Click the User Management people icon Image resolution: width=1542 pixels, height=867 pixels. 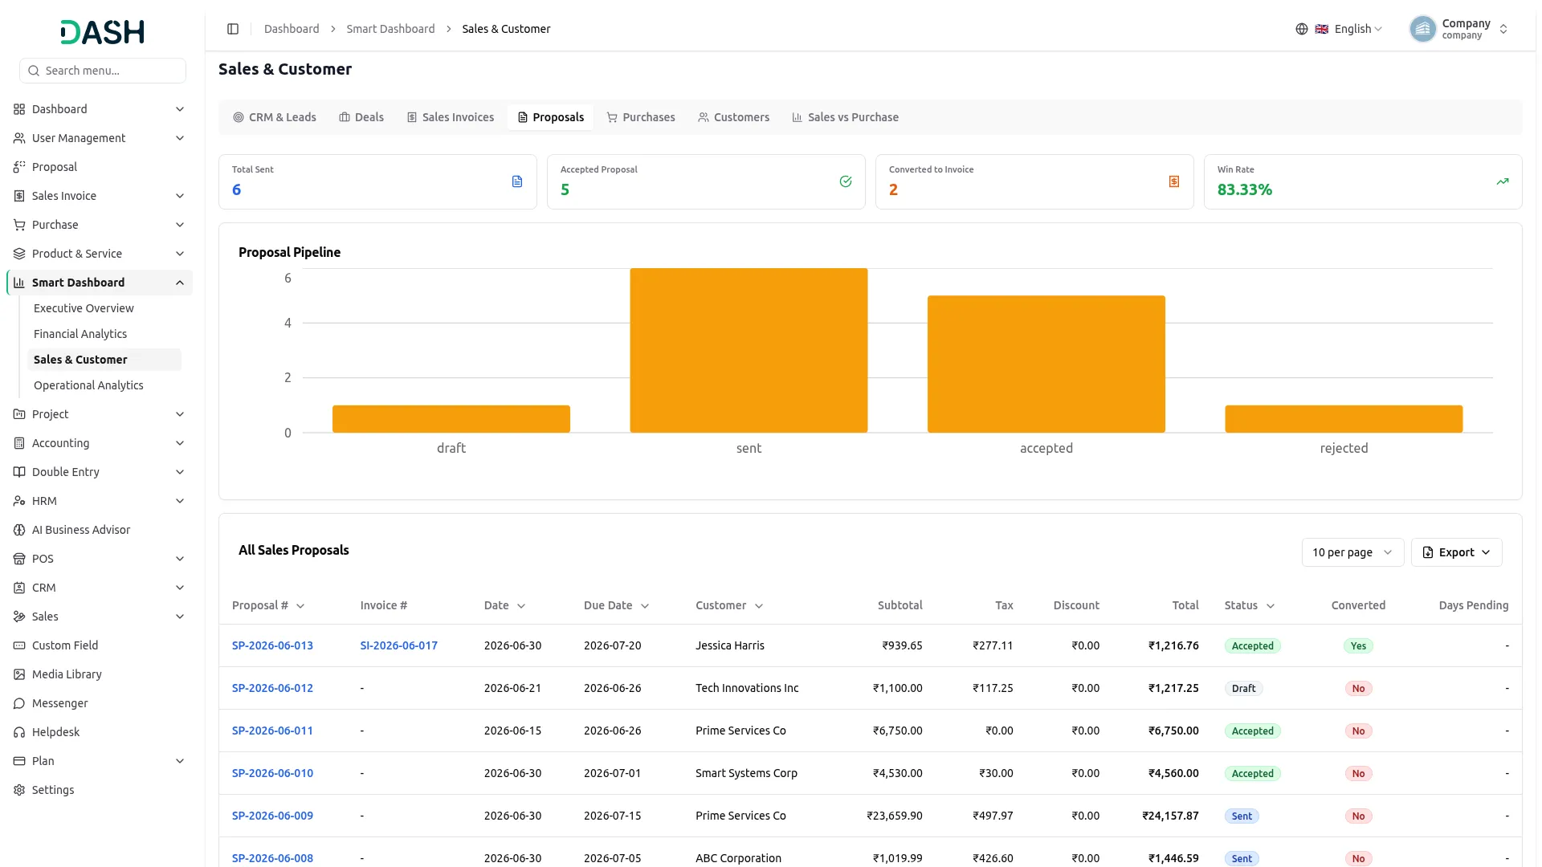[19, 138]
